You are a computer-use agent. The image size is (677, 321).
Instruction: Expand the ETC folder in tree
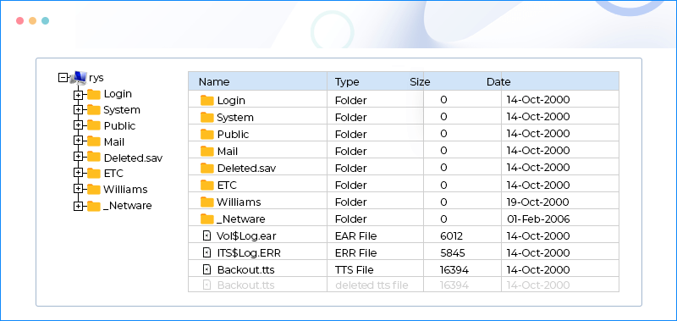78,174
